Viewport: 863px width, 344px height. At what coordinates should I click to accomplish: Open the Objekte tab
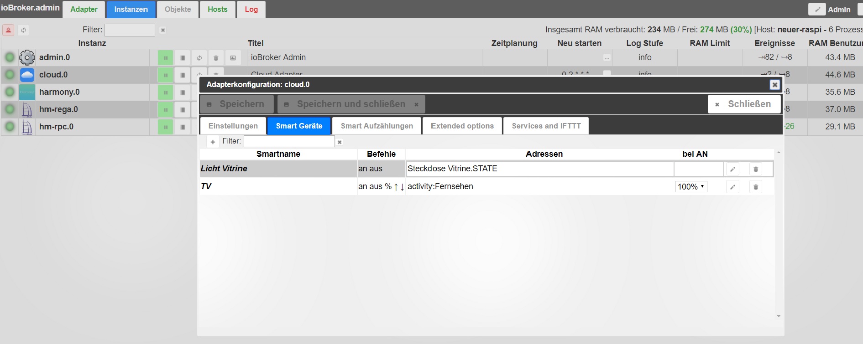click(x=178, y=9)
